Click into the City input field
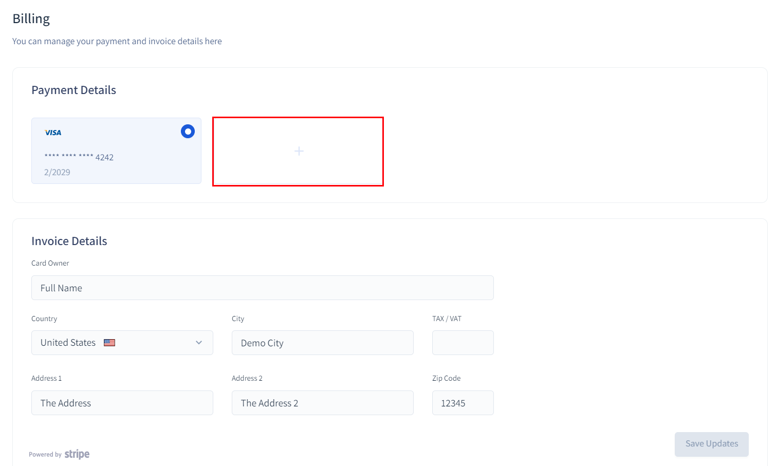This screenshot has height=466, width=776. 322,343
